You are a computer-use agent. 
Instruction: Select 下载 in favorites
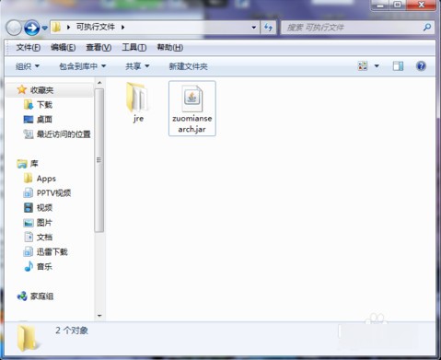point(45,105)
